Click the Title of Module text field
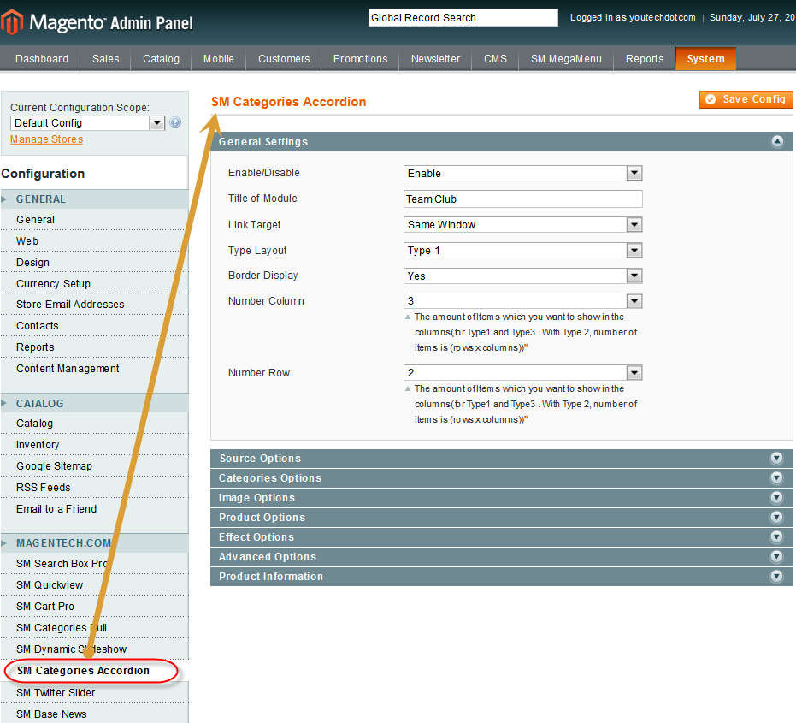 [523, 199]
